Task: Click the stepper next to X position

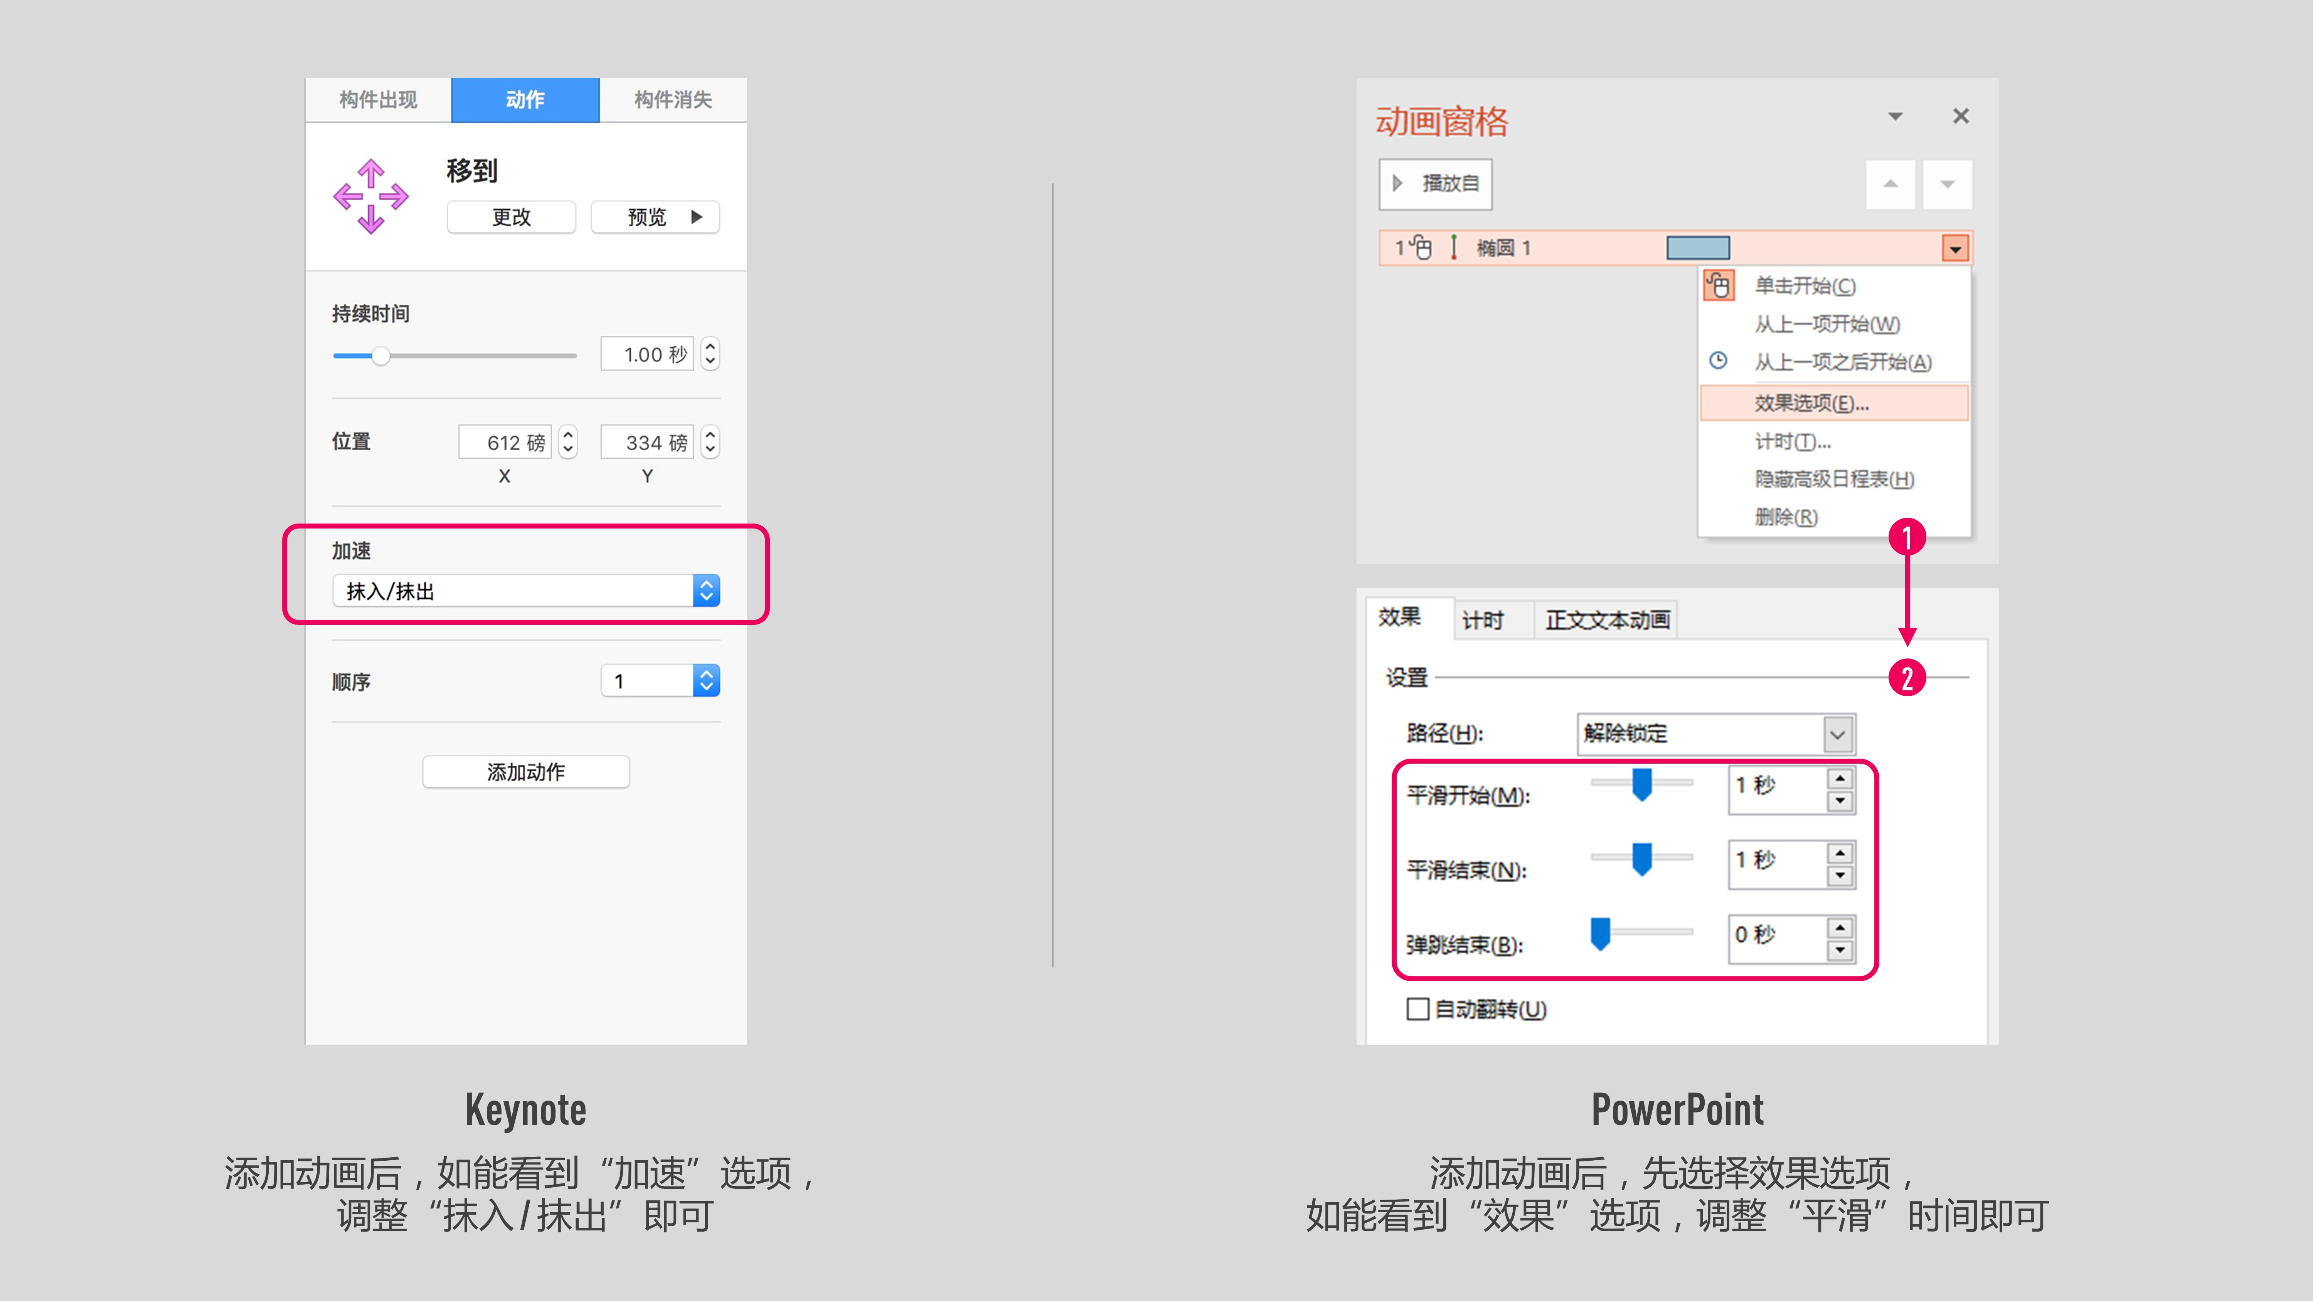Action: (567, 443)
